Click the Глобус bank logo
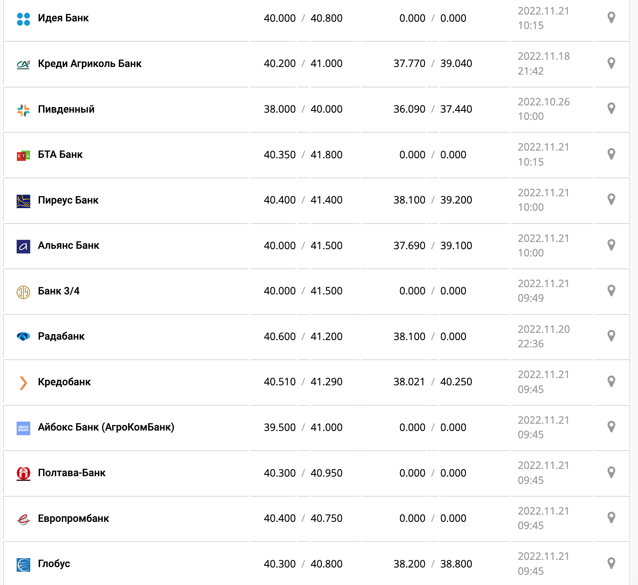This screenshot has width=638, height=585. click(x=23, y=565)
